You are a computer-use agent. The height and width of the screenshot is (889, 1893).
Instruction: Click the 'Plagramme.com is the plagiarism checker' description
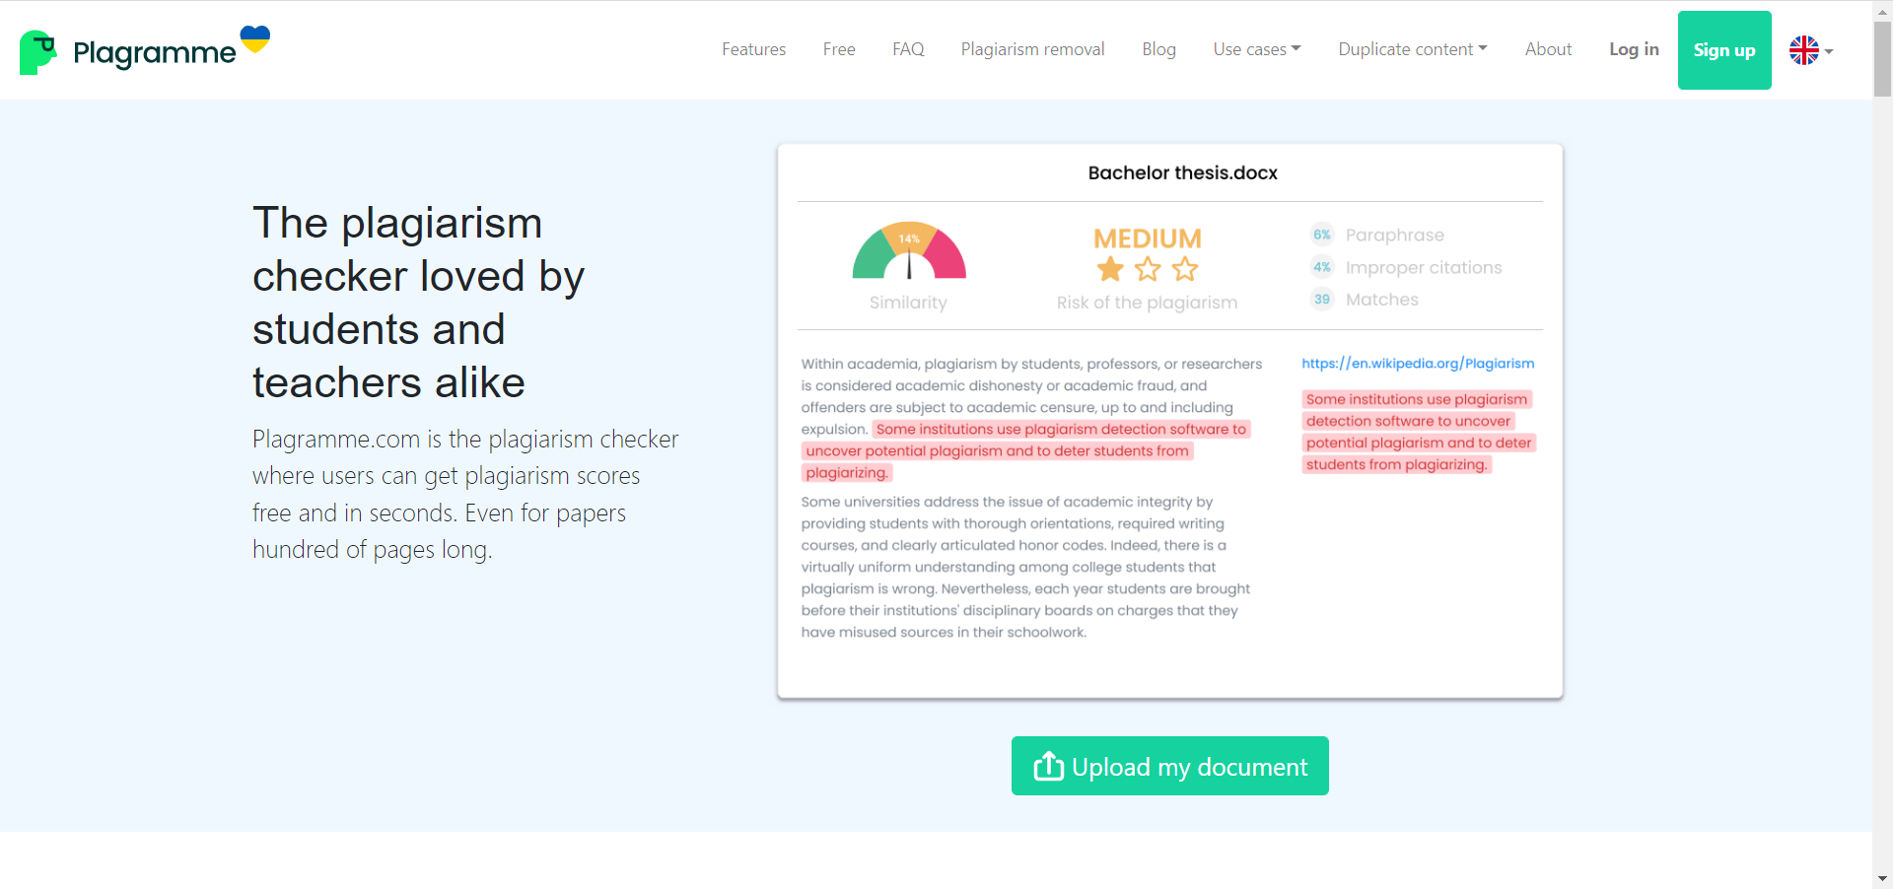coord(465,494)
